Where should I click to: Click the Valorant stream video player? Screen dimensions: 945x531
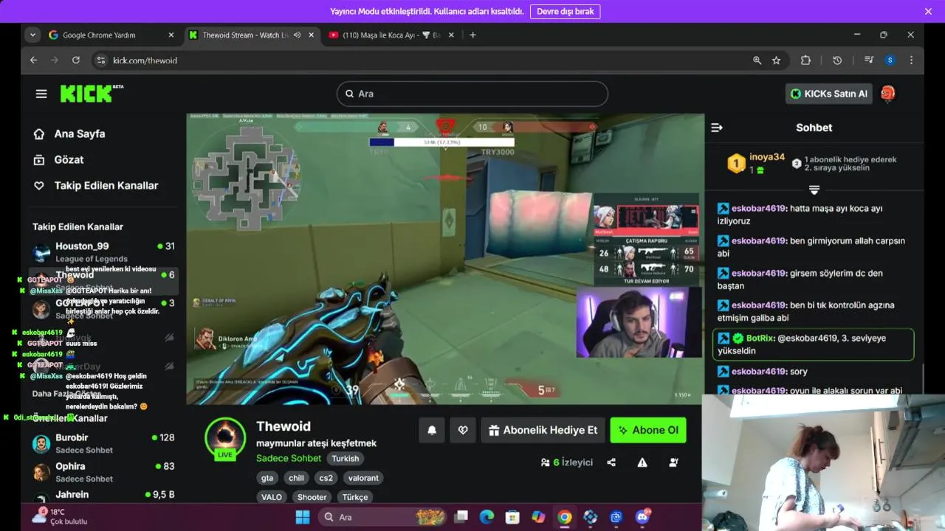pyautogui.click(x=445, y=258)
